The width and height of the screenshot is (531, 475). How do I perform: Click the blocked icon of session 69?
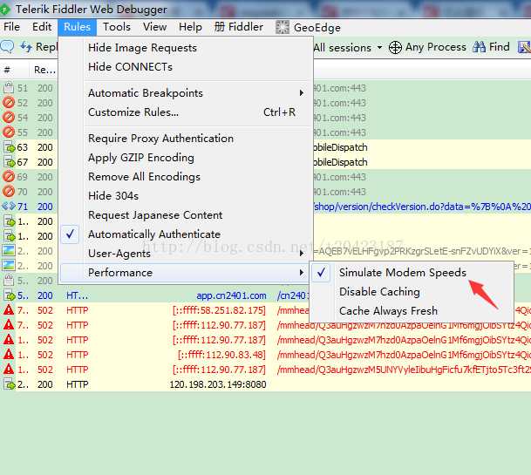coord(9,177)
